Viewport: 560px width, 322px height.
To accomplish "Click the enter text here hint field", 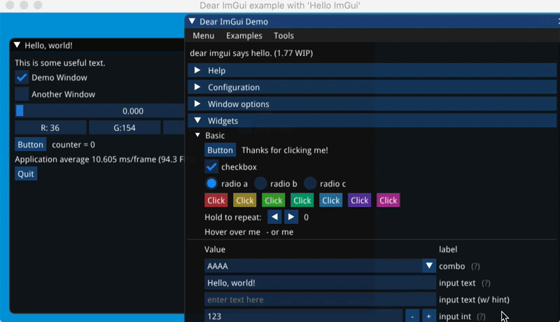I will [x=321, y=300].
